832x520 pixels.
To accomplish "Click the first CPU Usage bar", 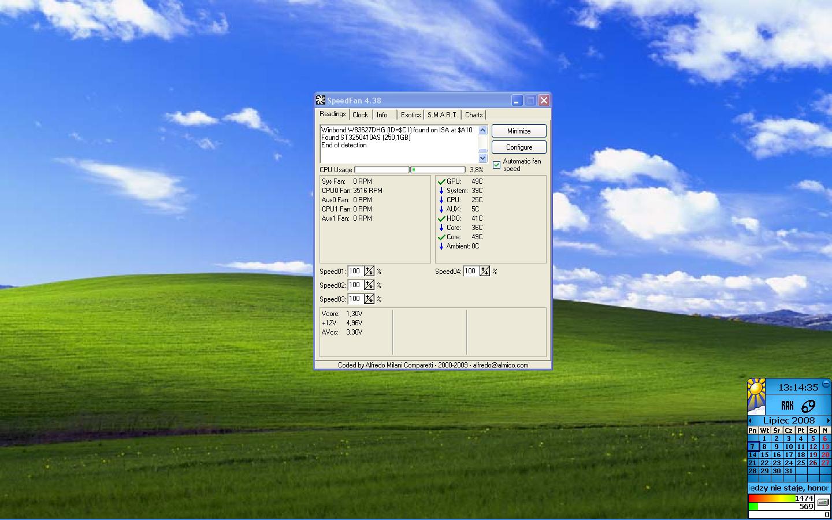I will point(382,170).
